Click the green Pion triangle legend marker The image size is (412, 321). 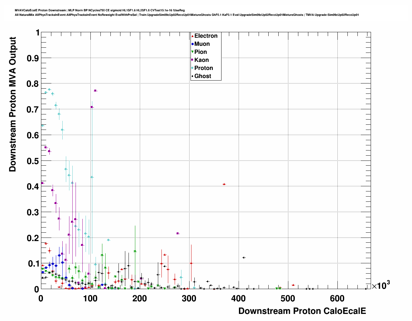click(x=192, y=52)
